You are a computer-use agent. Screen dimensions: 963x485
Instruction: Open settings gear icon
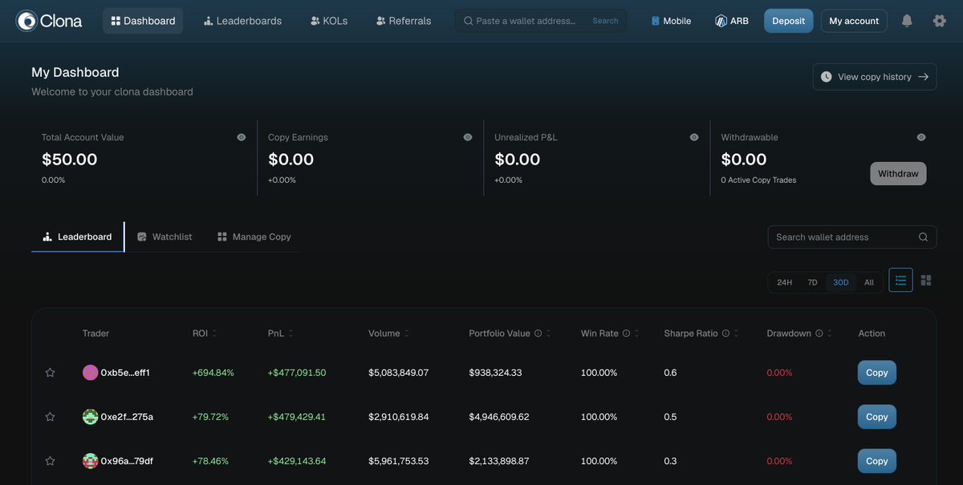point(940,21)
